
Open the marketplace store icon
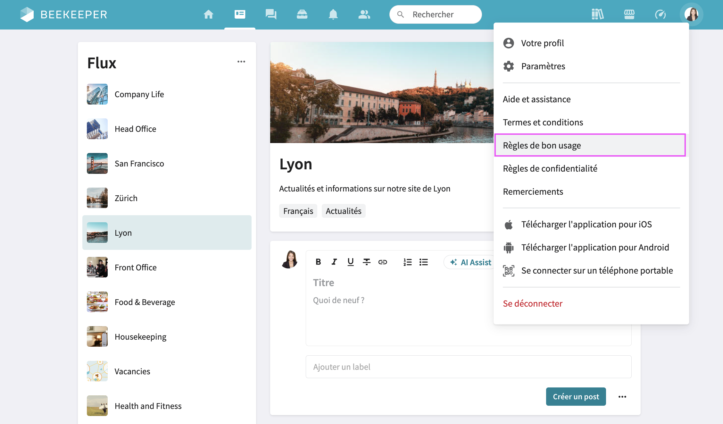click(x=629, y=14)
